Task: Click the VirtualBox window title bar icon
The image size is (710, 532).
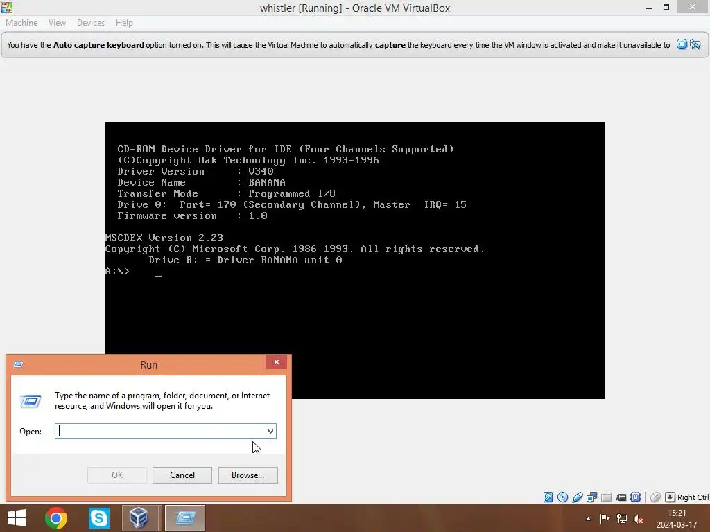Action: click(7, 7)
